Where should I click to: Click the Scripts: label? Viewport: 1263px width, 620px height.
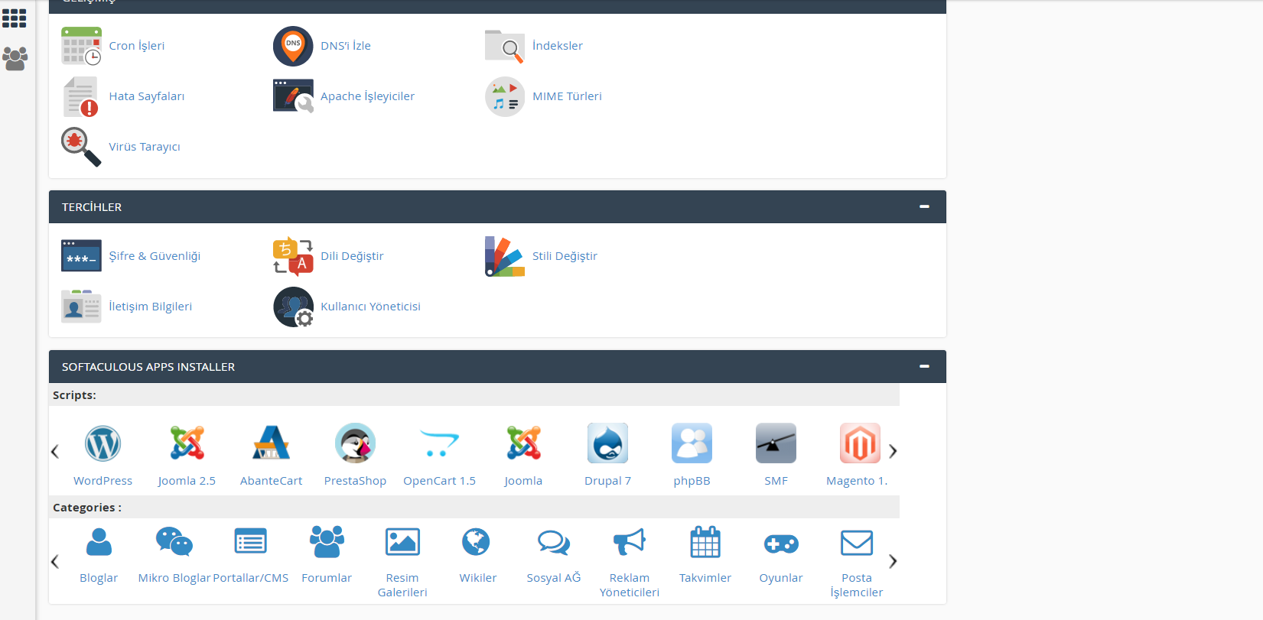(74, 395)
